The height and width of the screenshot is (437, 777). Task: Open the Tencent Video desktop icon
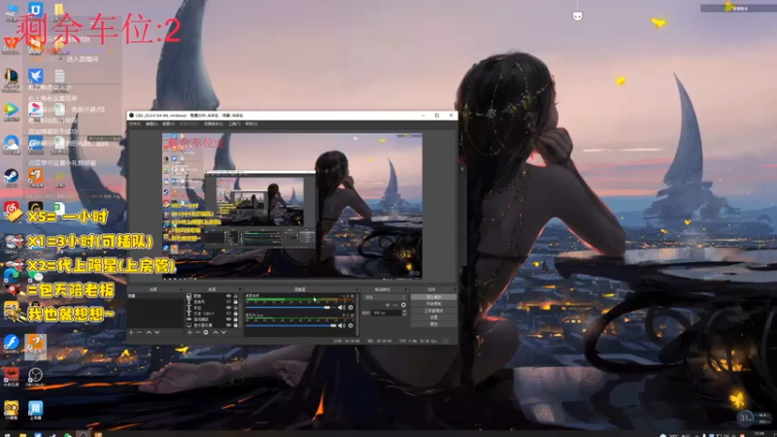click(x=11, y=110)
